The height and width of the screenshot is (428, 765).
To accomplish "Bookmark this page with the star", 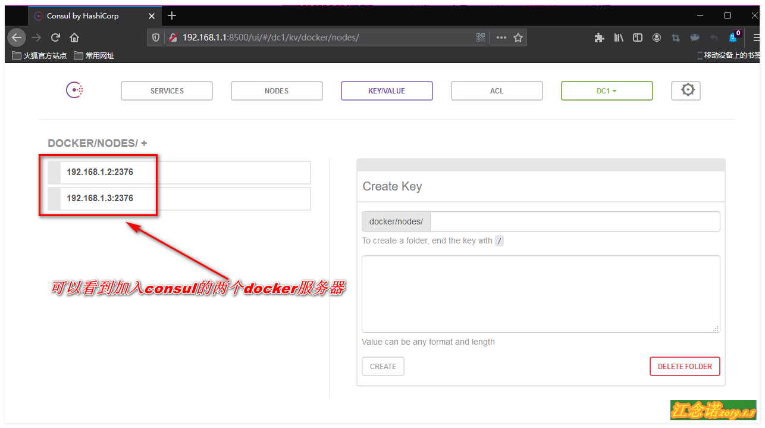I will point(518,38).
